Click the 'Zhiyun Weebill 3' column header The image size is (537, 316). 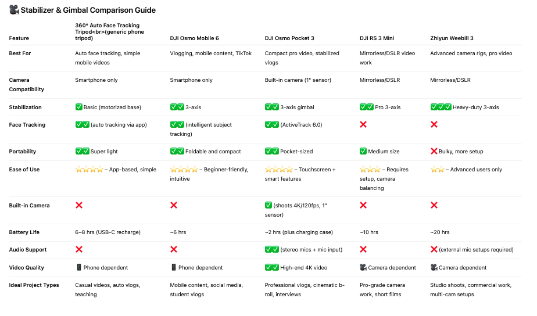(452, 38)
